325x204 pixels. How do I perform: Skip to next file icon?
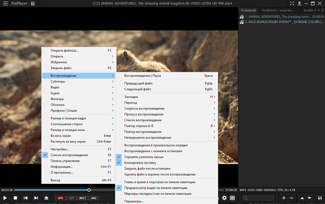pyautogui.click(x=36, y=198)
